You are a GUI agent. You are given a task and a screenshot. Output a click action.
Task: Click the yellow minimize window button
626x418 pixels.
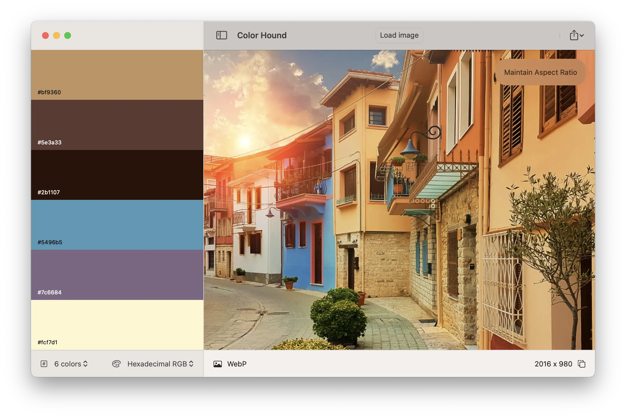point(57,35)
